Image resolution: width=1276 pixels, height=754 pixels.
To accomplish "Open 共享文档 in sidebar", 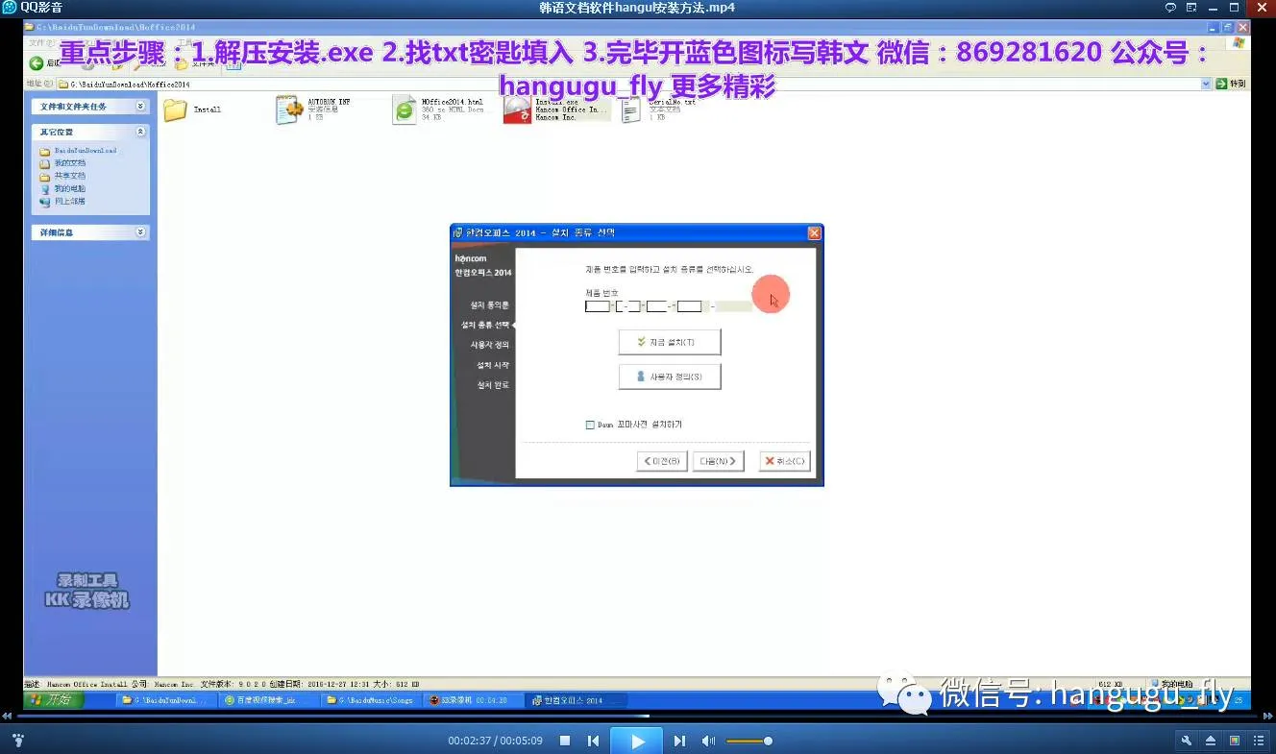I will (69, 176).
